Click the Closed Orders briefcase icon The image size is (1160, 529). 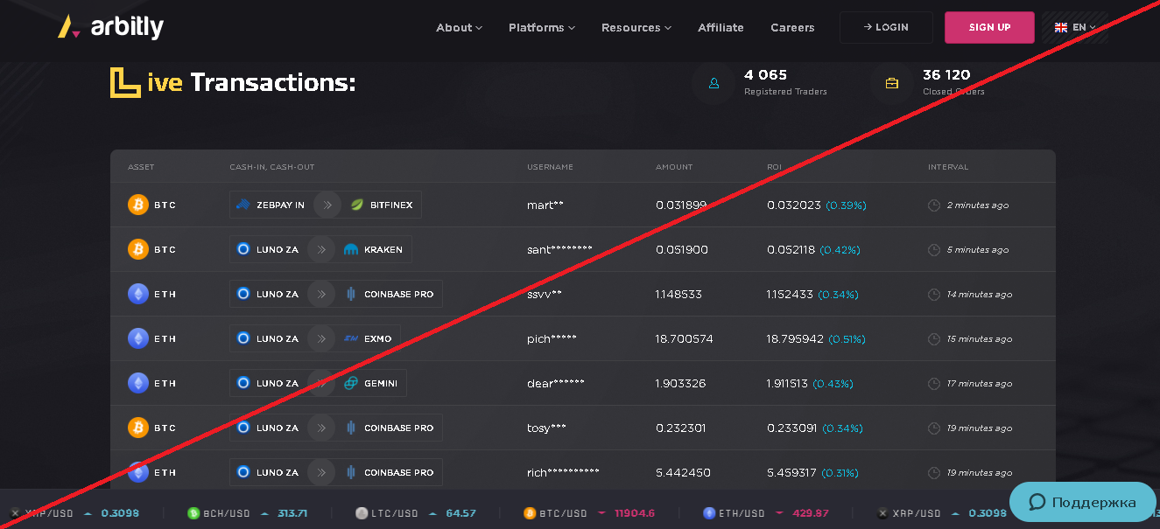coord(892,84)
